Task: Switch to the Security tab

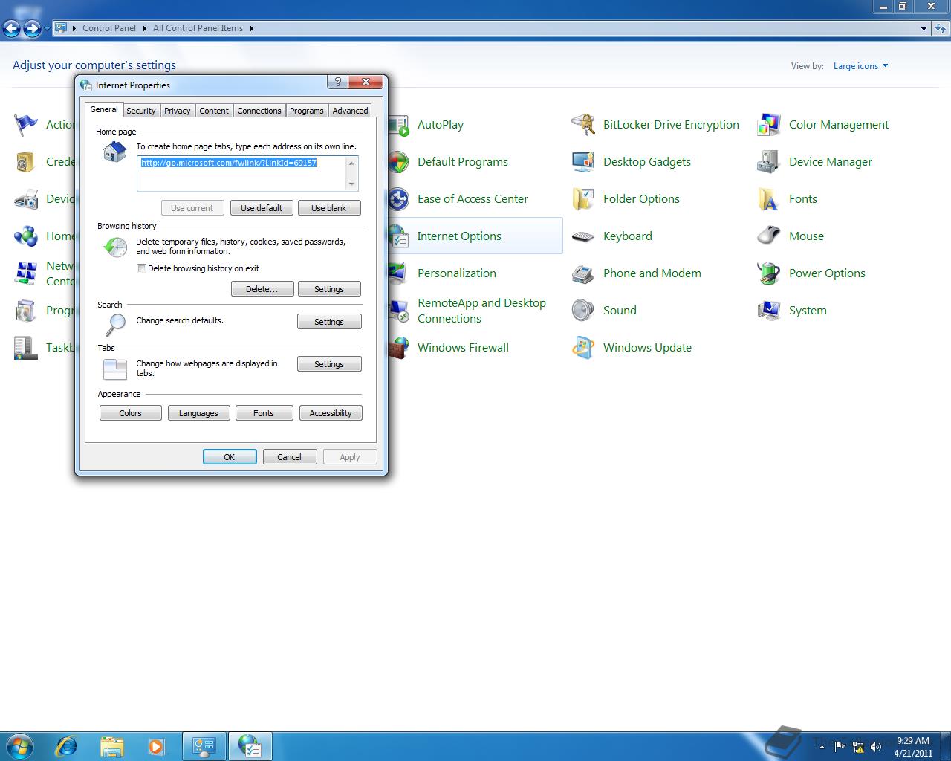Action: pyautogui.click(x=140, y=111)
